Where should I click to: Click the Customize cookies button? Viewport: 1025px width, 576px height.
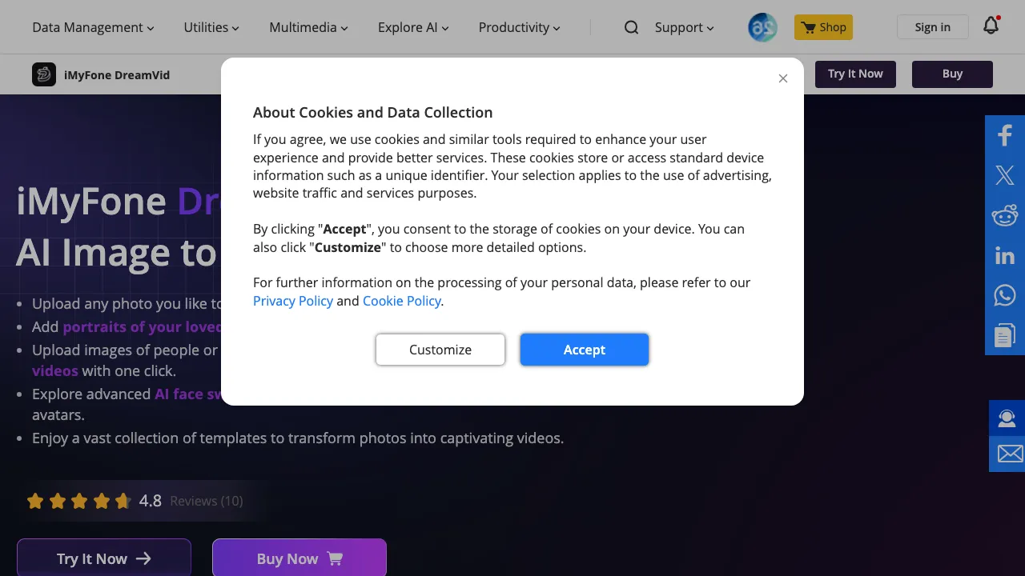coord(440,350)
